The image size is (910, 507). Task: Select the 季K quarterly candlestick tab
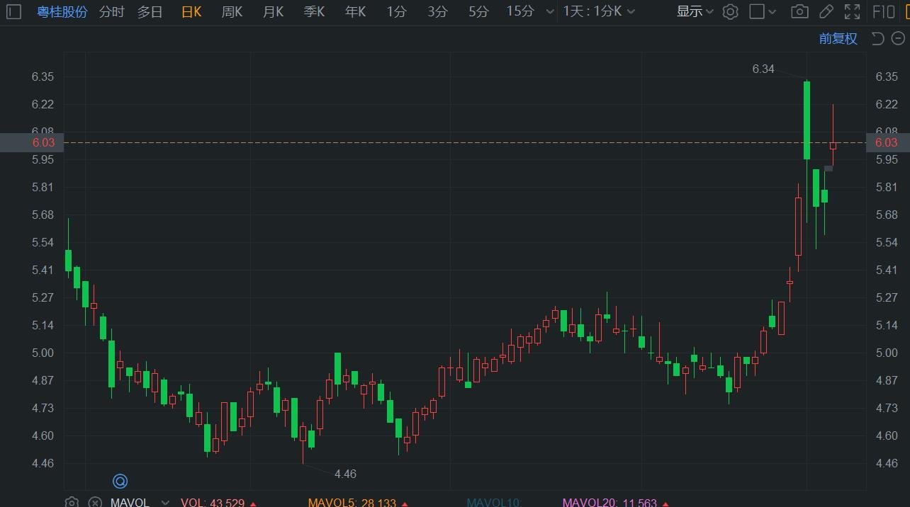click(314, 11)
